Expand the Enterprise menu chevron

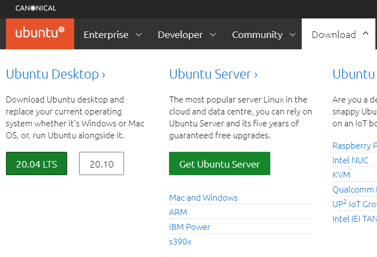(x=139, y=35)
